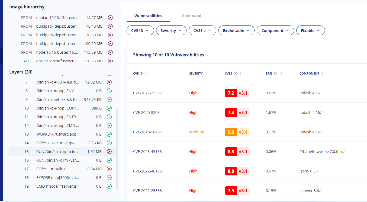
Task: Select the node:16 image hierarchy row
Action: click(57, 52)
